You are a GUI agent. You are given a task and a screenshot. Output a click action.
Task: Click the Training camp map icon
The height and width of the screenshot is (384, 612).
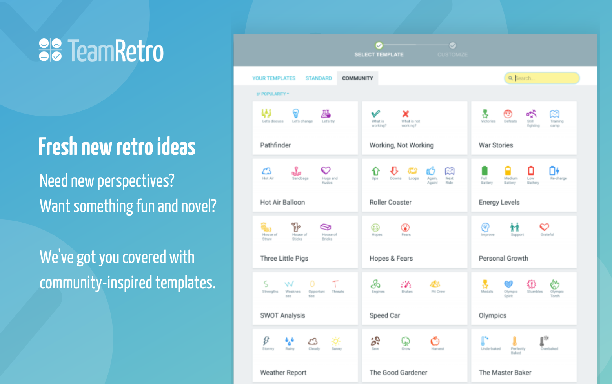tap(554, 114)
